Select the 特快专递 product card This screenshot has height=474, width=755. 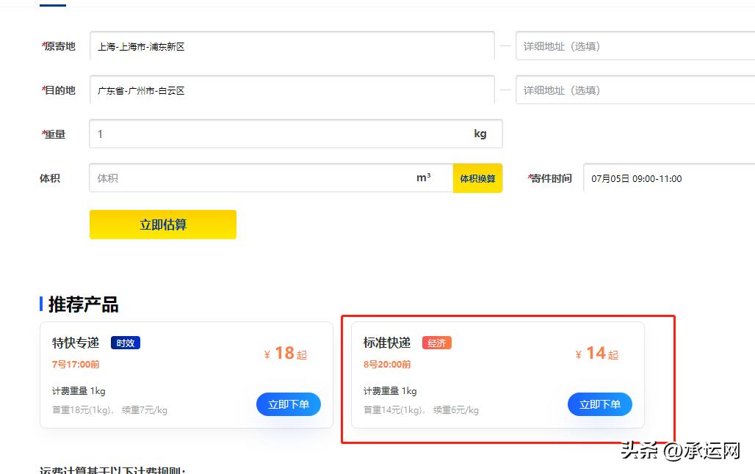(x=186, y=374)
